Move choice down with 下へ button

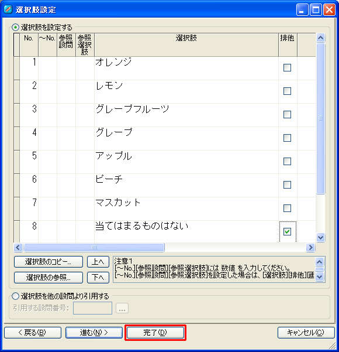[98, 278]
